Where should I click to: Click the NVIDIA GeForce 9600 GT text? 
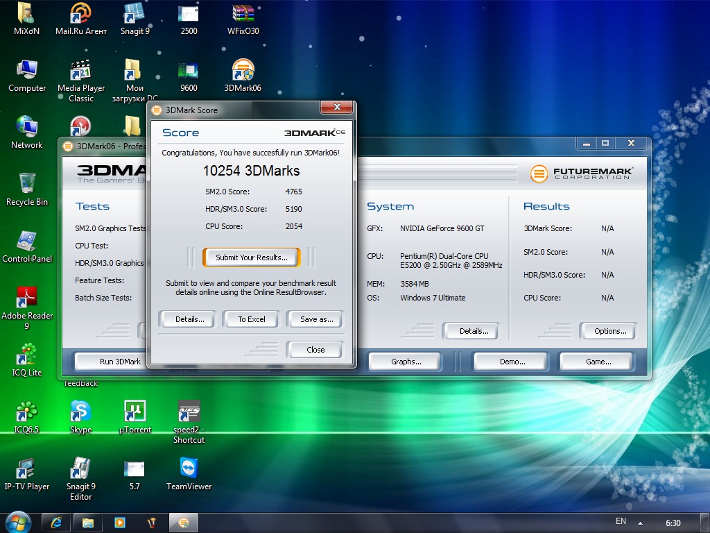[x=442, y=228]
